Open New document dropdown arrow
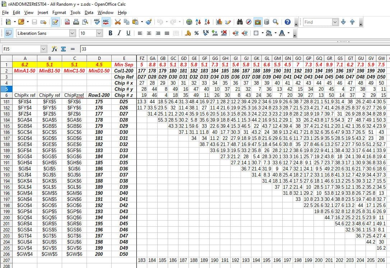The width and height of the screenshot is (390, 268). tap(15, 22)
